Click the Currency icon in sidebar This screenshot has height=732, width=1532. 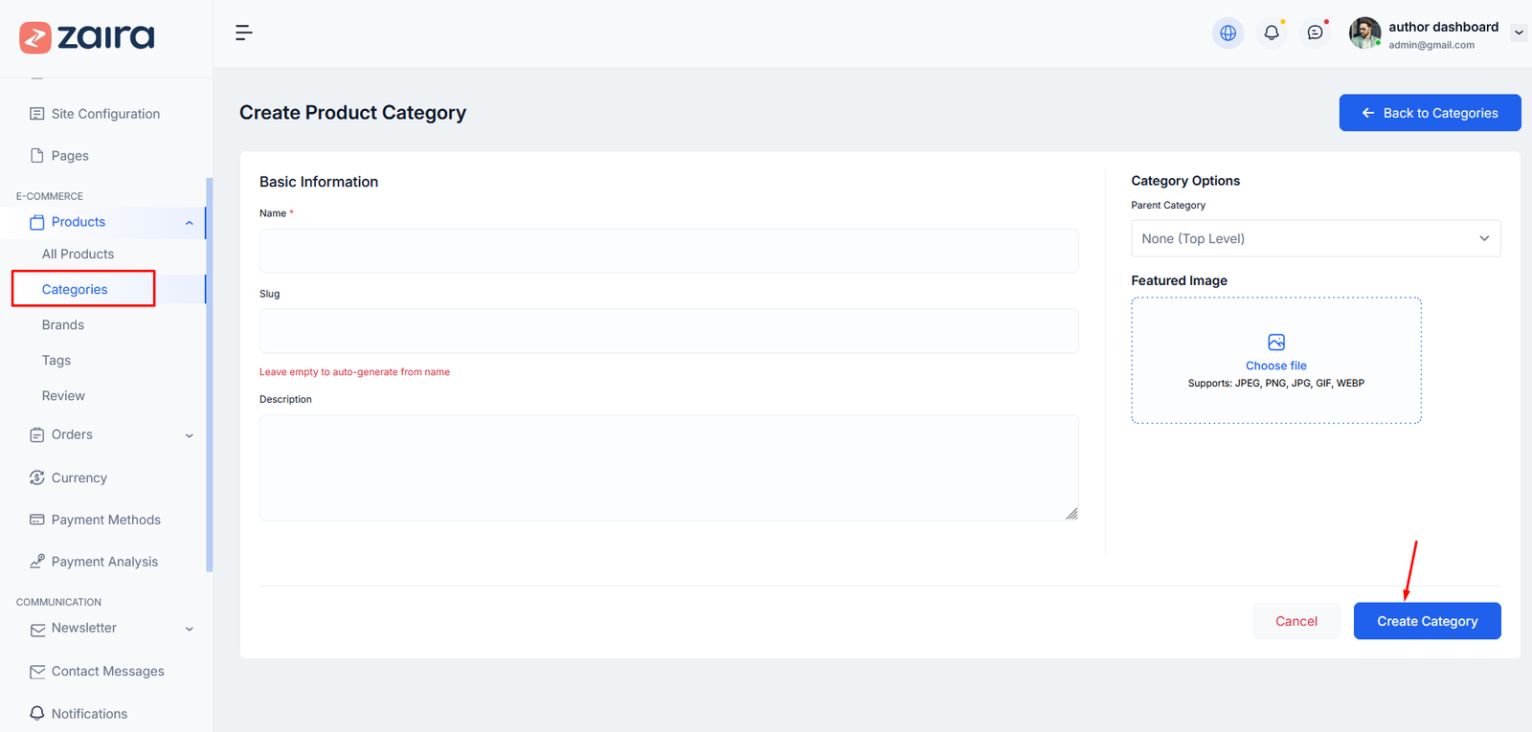(37, 477)
